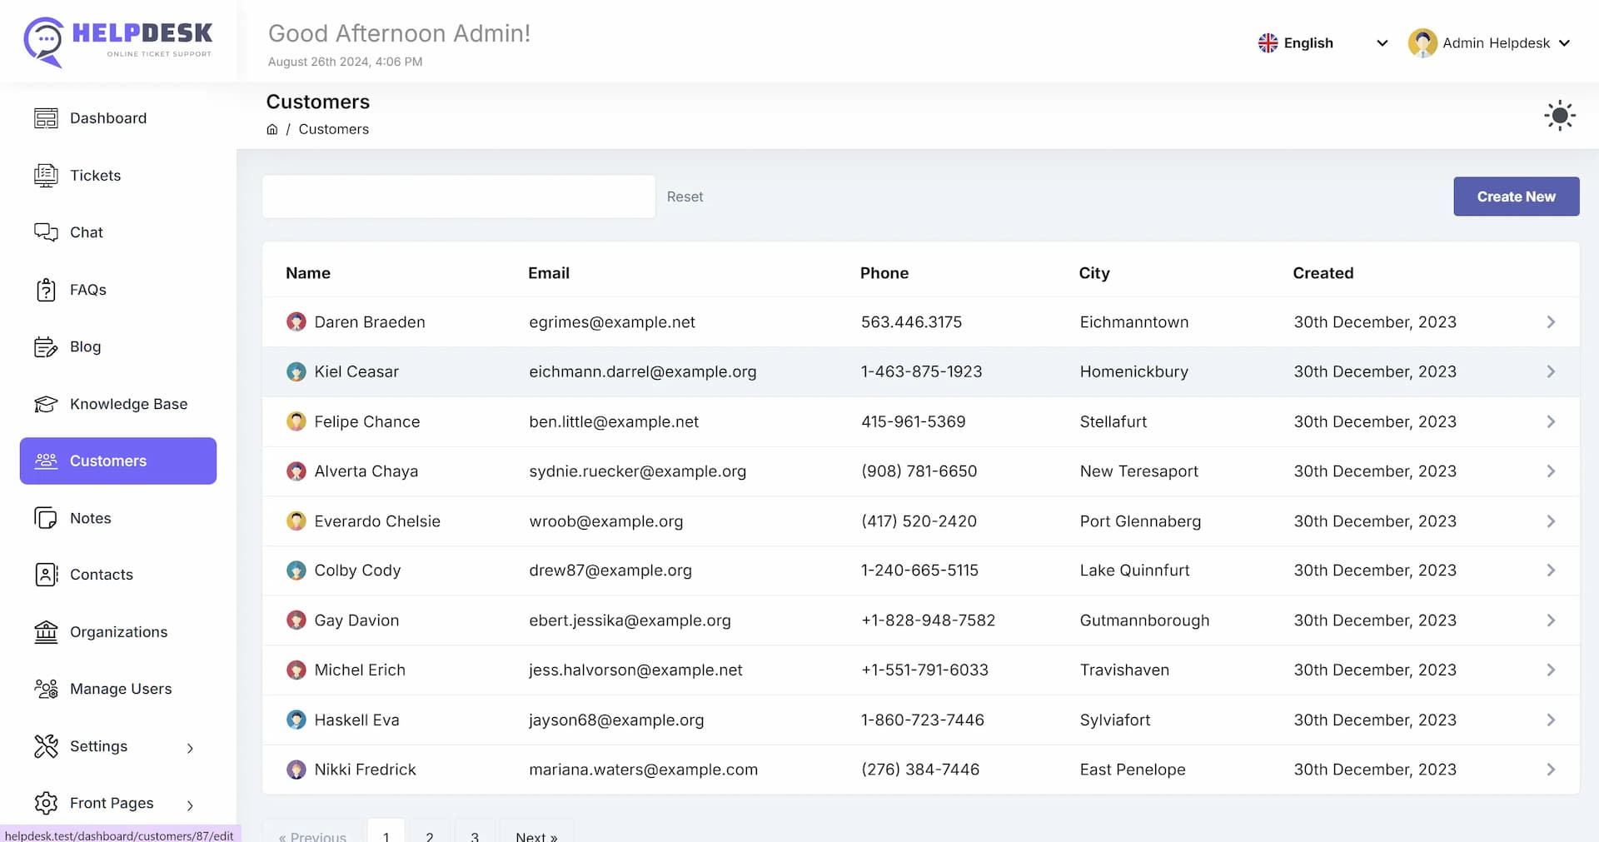Screen dimensions: 1599x842
Task: Click the city New Teresaport
Action: tap(1138, 471)
